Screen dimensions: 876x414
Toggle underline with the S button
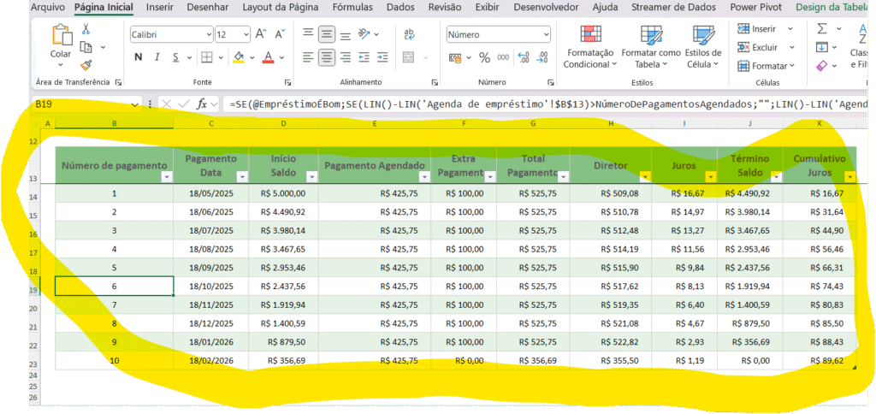pyautogui.click(x=175, y=57)
